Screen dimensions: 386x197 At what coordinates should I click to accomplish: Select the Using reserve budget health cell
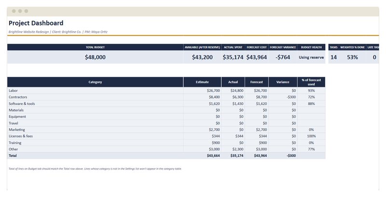point(311,57)
